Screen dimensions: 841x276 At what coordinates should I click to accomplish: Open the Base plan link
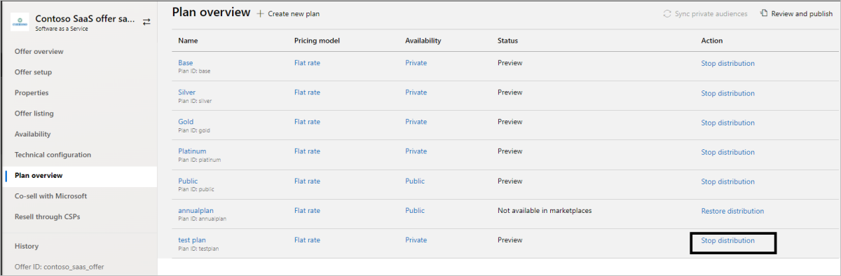(185, 63)
